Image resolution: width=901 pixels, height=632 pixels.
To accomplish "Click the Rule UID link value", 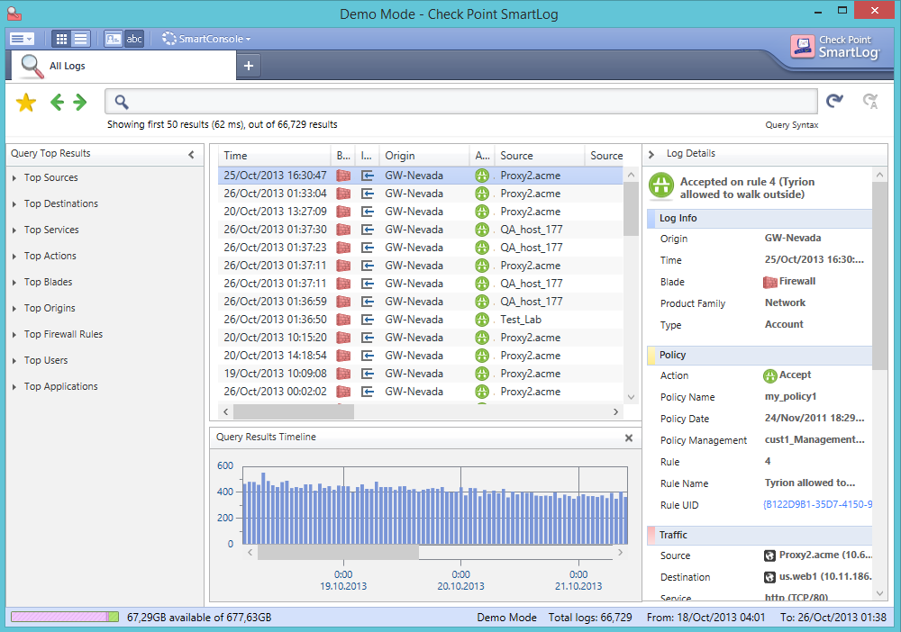I will (817, 505).
